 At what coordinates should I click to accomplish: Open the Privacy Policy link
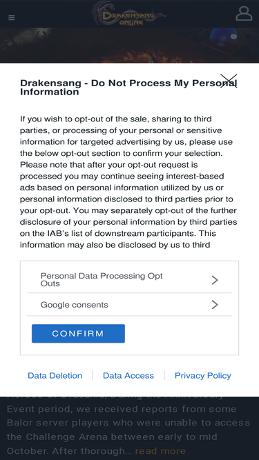(x=203, y=375)
